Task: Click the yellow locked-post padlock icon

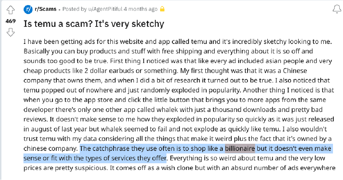Action: [162, 9]
